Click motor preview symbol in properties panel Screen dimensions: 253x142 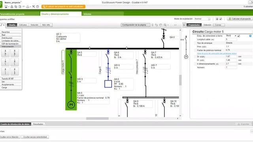(186, 57)
